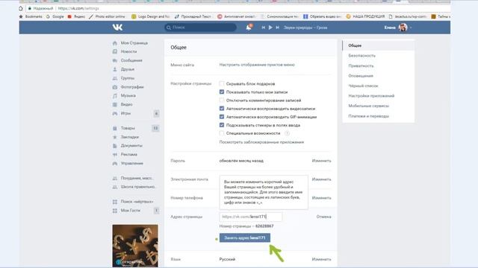Viewport: 478px width, 268px height.
Task: Enable Специальные возможности checkbox
Action: [x=222, y=133]
